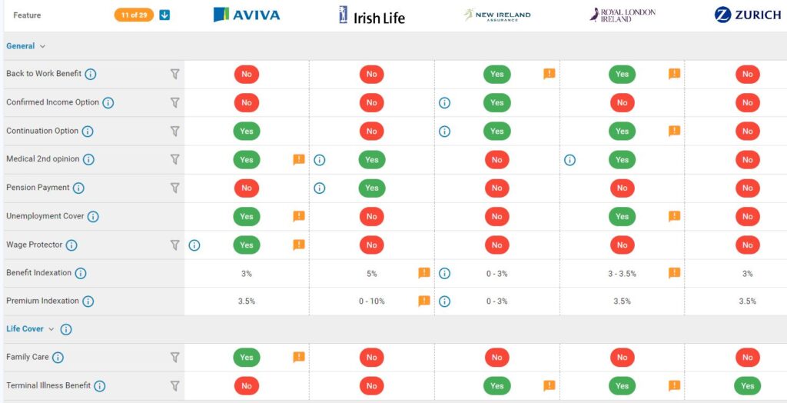787x403 pixels.
Task: Open the 11 of 29 features selector
Action: point(134,15)
